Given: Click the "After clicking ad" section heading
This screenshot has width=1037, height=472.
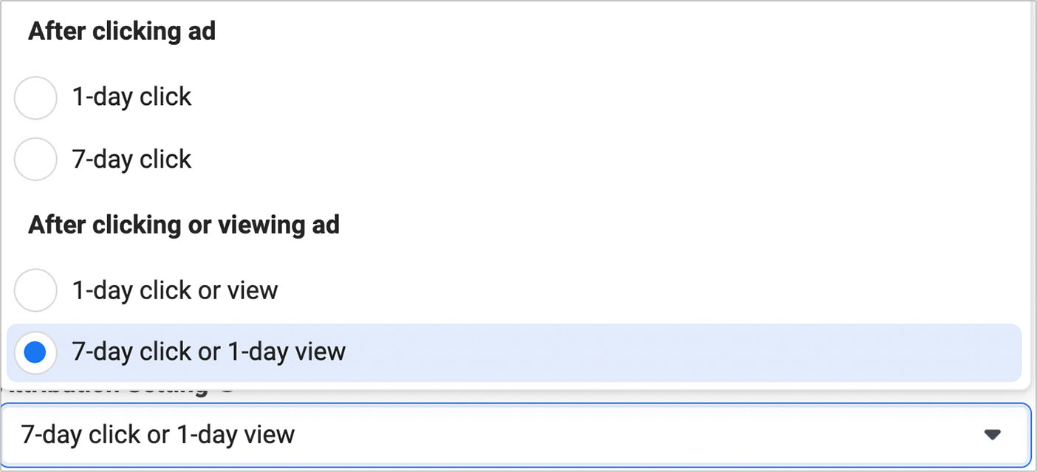Looking at the screenshot, I should pyautogui.click(x=122, y=32).
